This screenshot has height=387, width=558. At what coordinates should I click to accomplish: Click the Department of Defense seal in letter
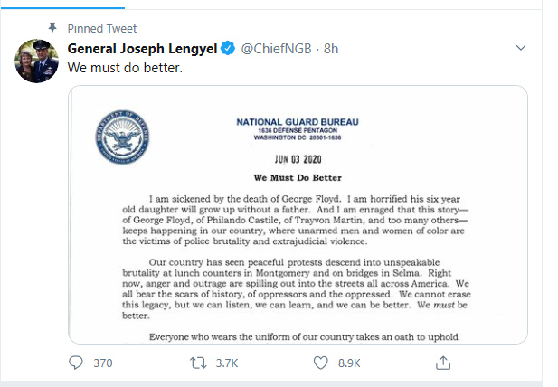point(120,137)
